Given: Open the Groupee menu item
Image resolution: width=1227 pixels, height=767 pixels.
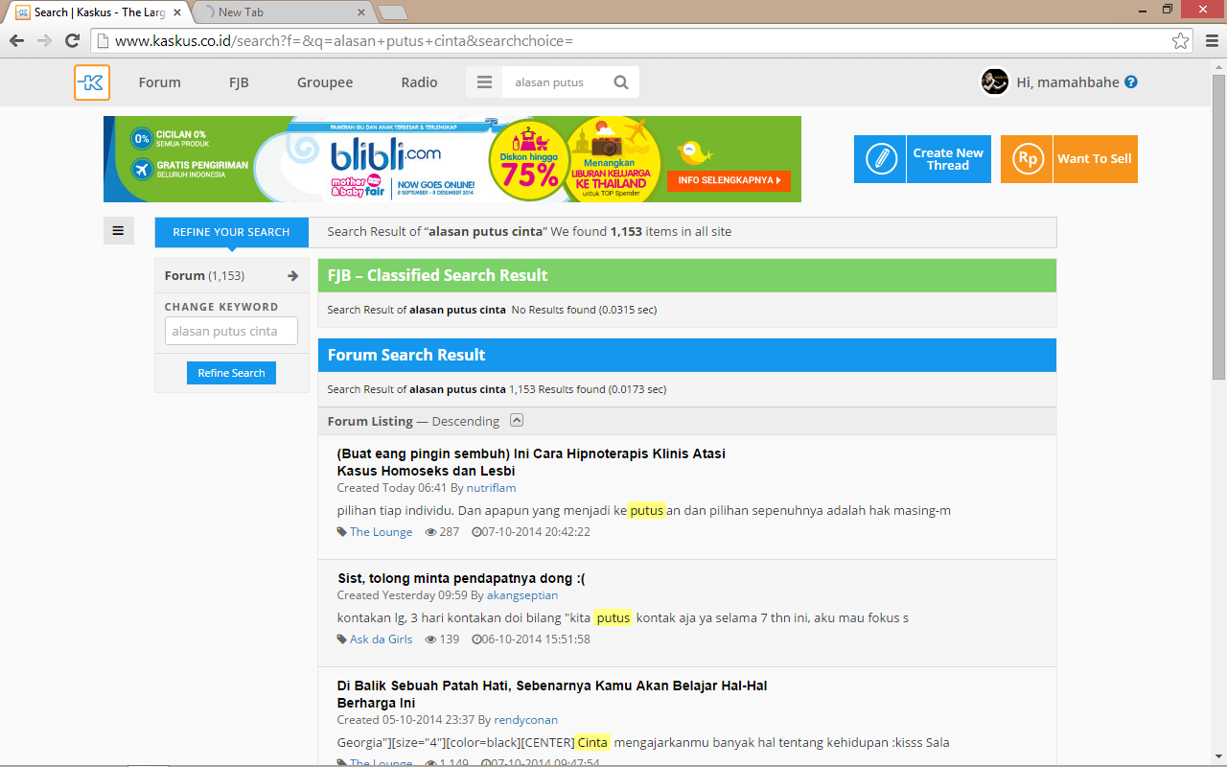Looking at the screenshot, I should click(x=325, y=82).
